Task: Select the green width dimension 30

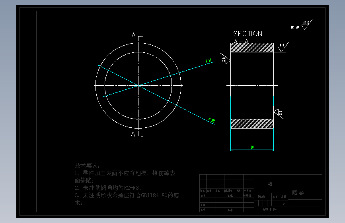Action: click(x=252, y=147)
